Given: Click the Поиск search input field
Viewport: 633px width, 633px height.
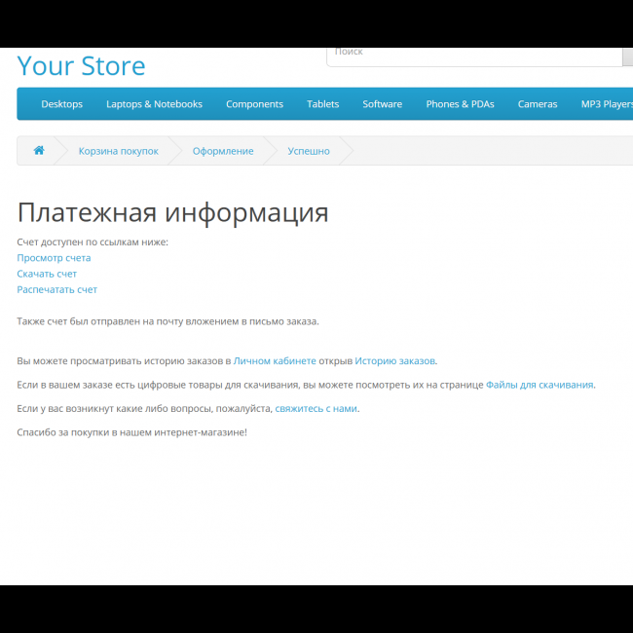Looking at the screenshot, I should (x=474, y=54).
